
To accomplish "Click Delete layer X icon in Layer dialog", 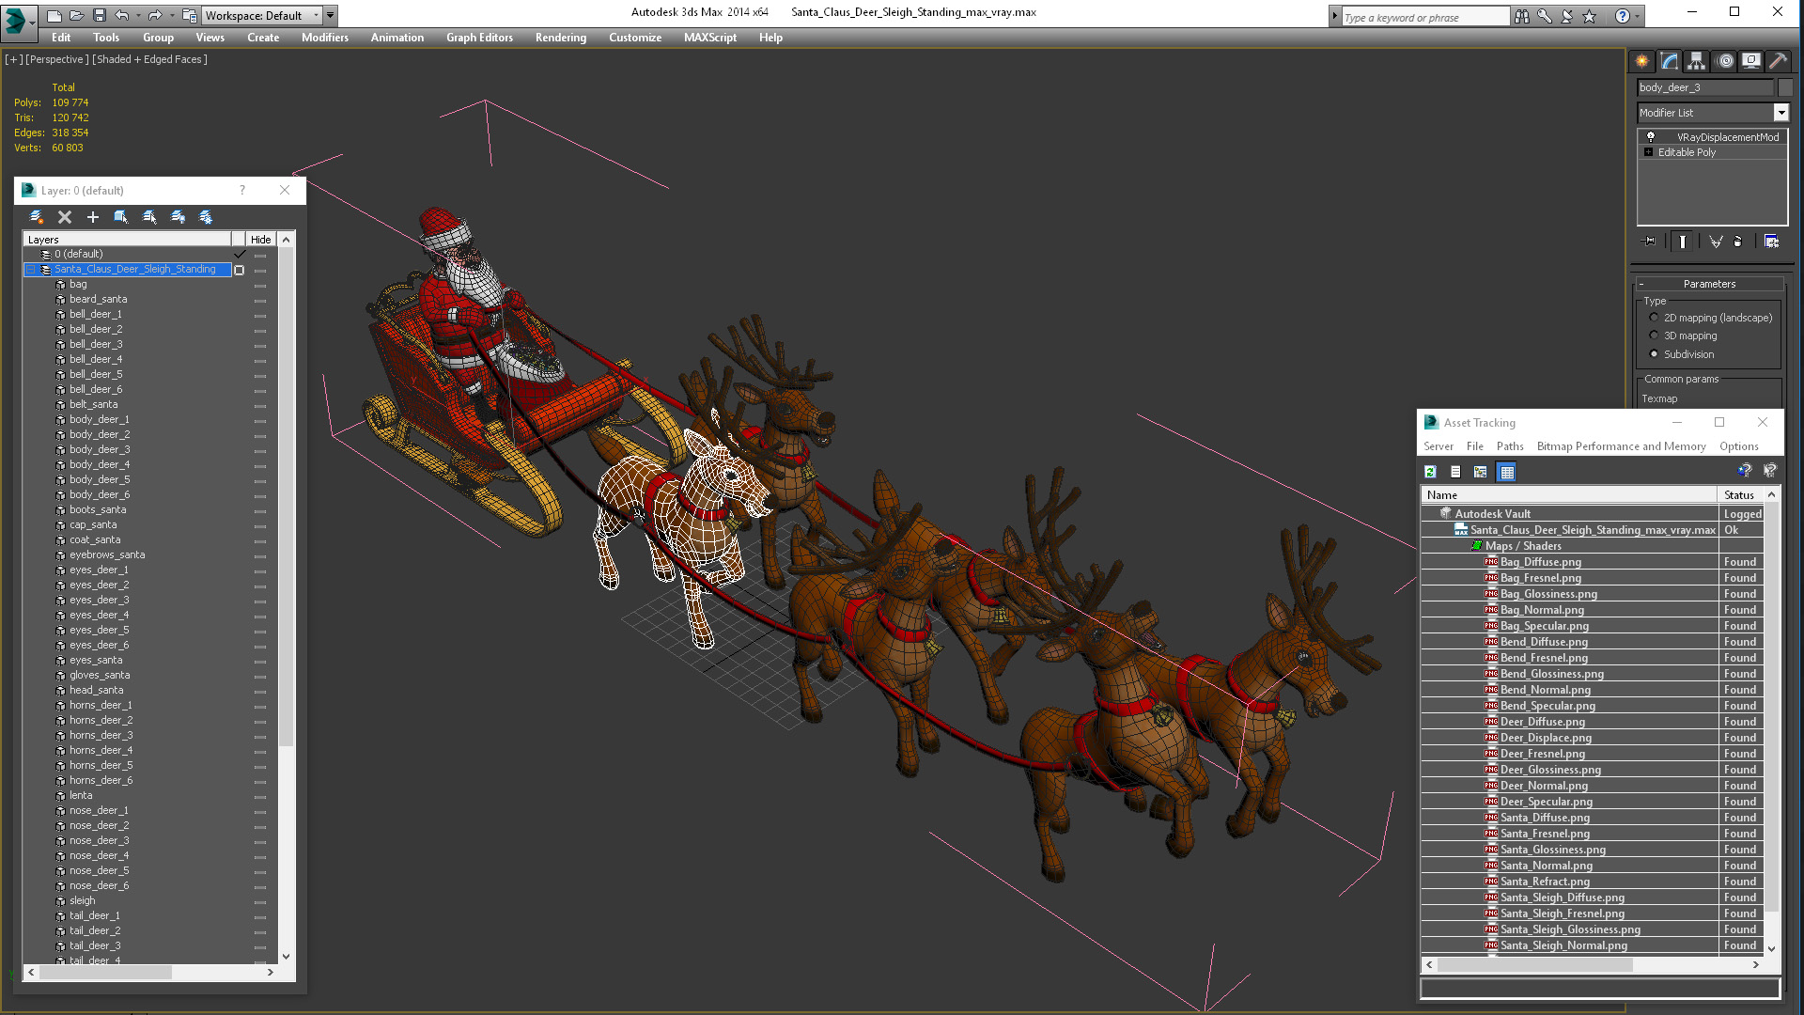I will point(65,217).
